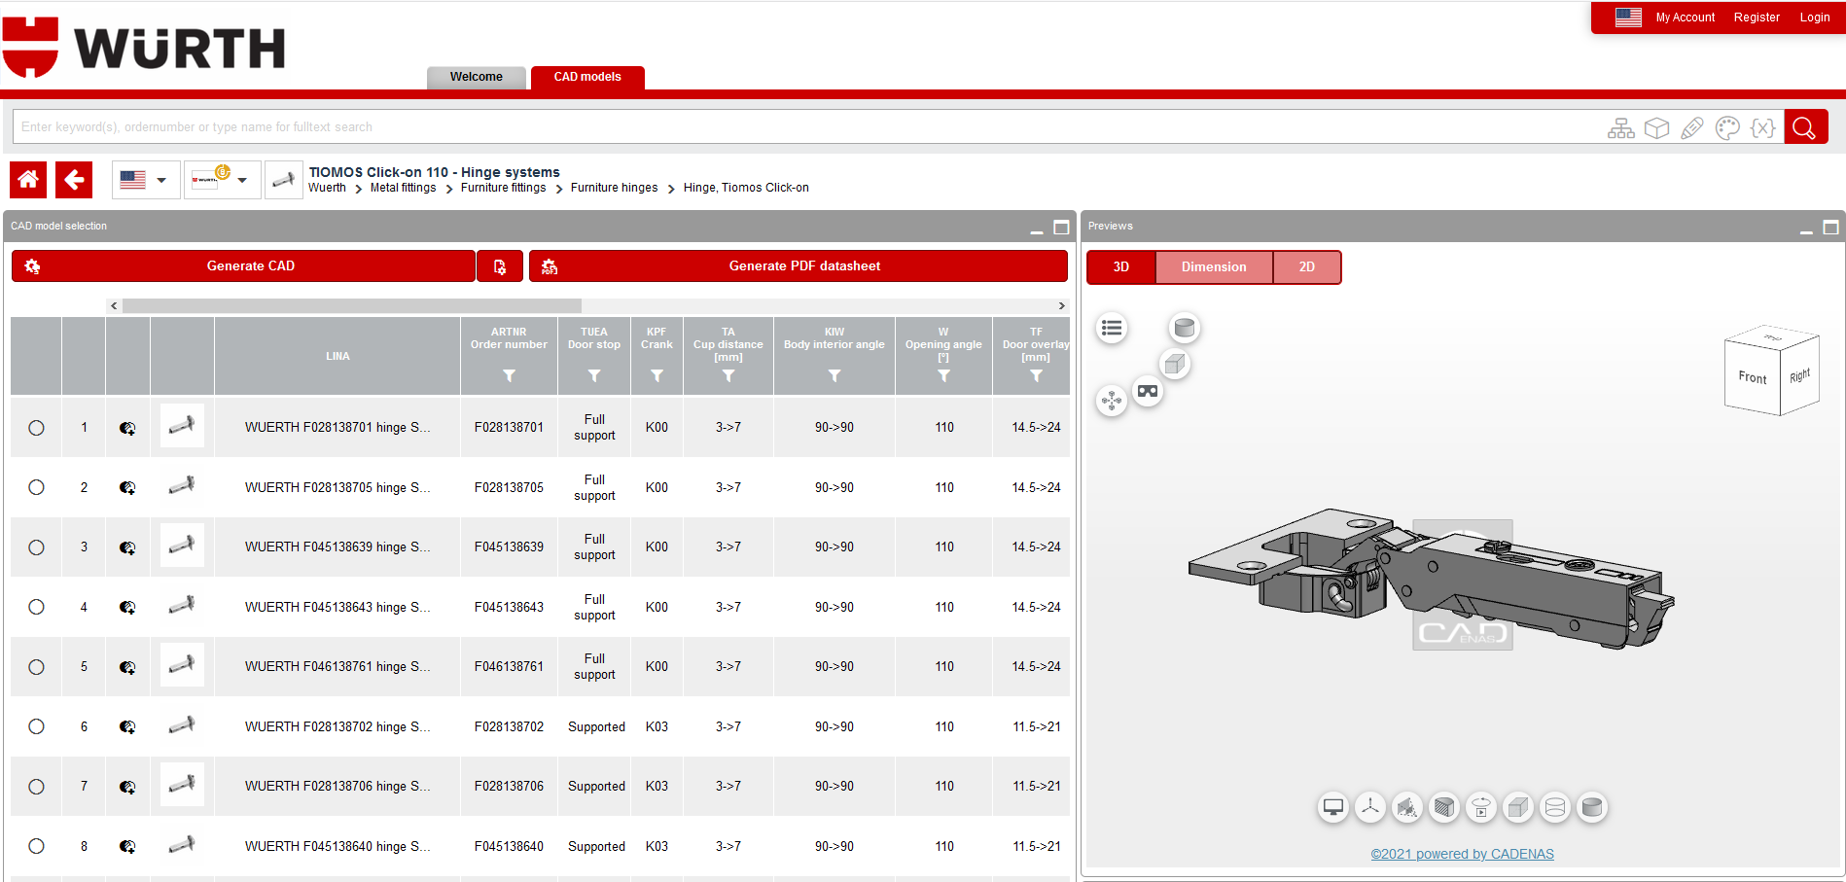Open sketch search pencil icon

(x=1692, y=128)
